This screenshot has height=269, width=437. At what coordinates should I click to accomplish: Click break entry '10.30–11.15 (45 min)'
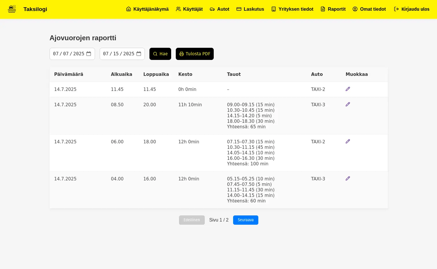[251, 147]
